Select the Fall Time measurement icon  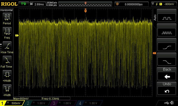(x=7, y=60)
